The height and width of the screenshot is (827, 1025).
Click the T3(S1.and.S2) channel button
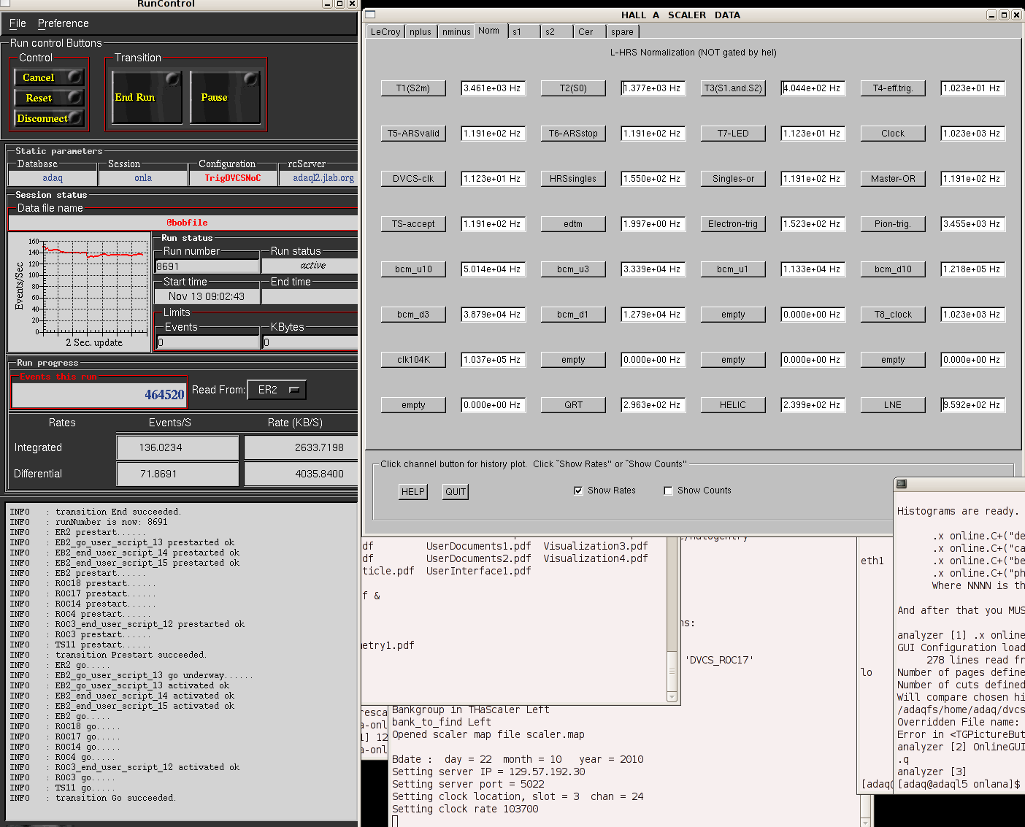(733, 88)
